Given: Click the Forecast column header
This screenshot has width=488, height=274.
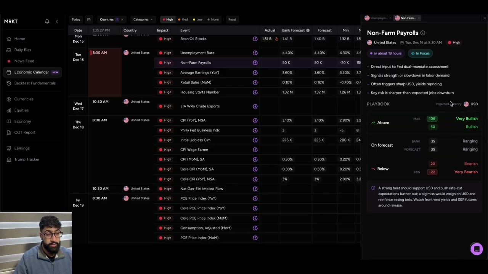Looking at the screenshot, I should coord(324,30).
